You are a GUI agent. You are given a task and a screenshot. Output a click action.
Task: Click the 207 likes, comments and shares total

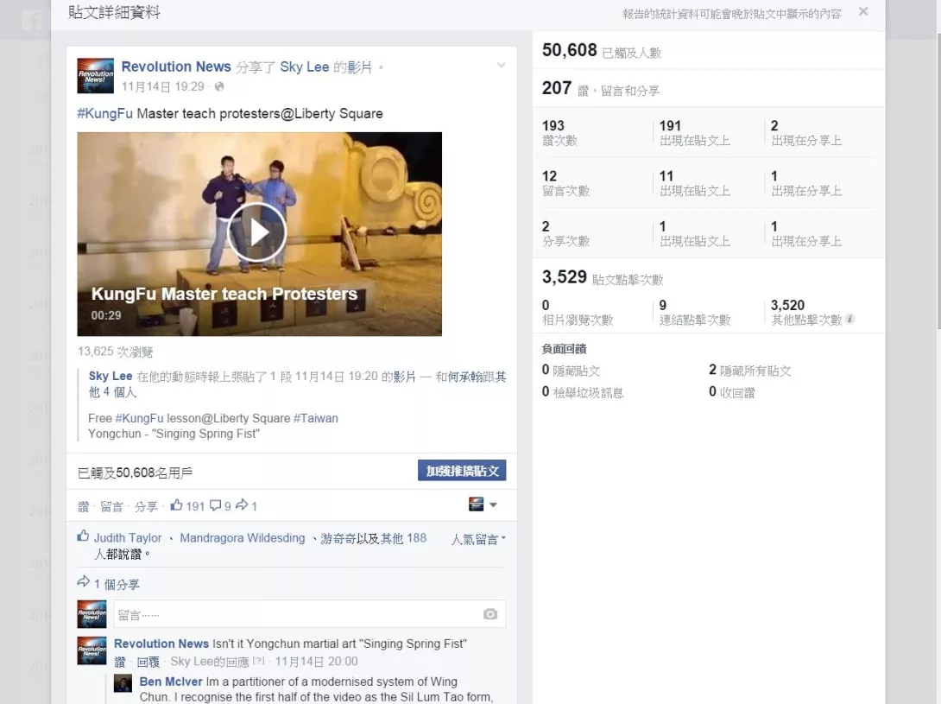tap(600, 88)
